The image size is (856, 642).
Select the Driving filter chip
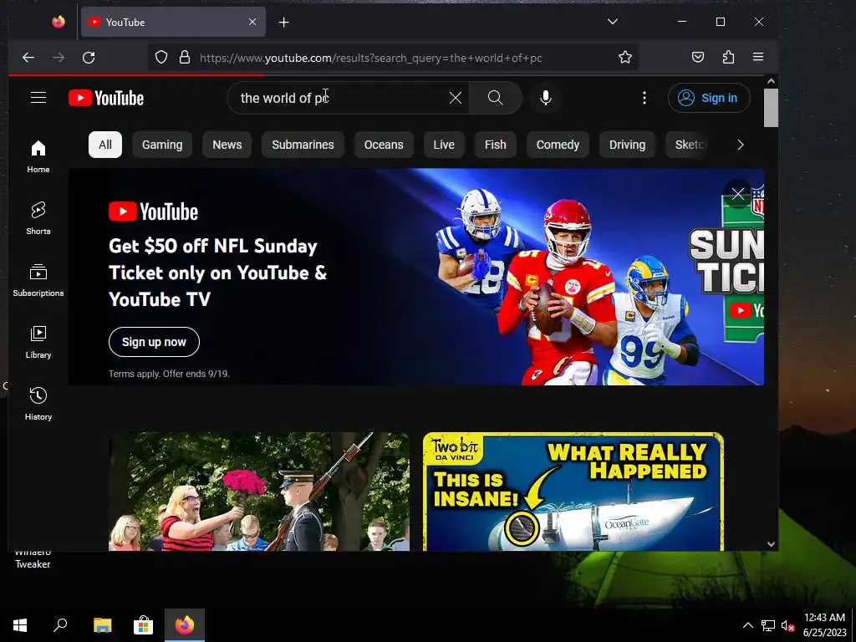coord(627,145)
